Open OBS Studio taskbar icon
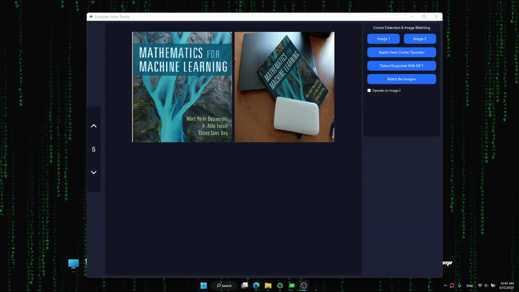The height and width of the screenshot is (292, 519). [x=304, y=286]
